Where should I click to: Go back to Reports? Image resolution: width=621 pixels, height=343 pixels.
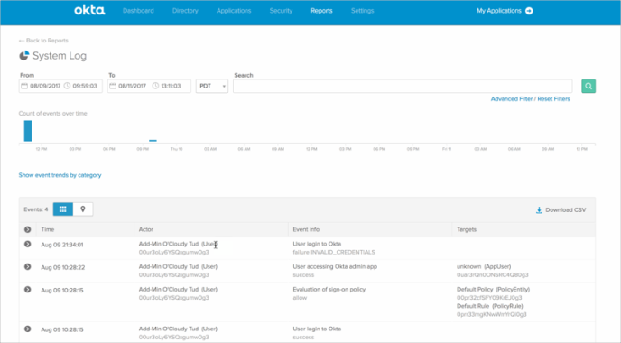43,41
